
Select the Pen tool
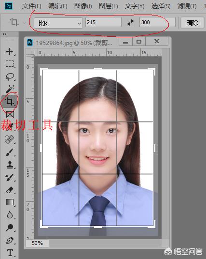(x=10, y=240)
